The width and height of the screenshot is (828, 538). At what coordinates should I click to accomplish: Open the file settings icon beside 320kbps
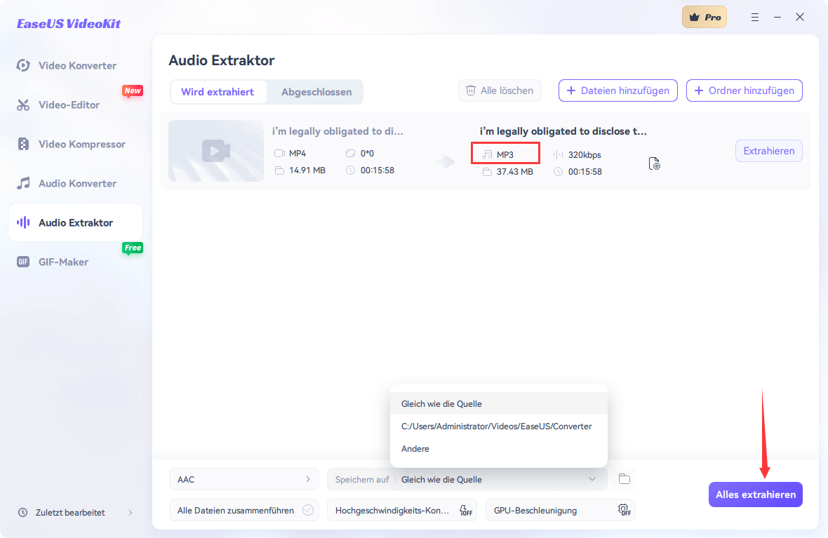tap(654, 163)
